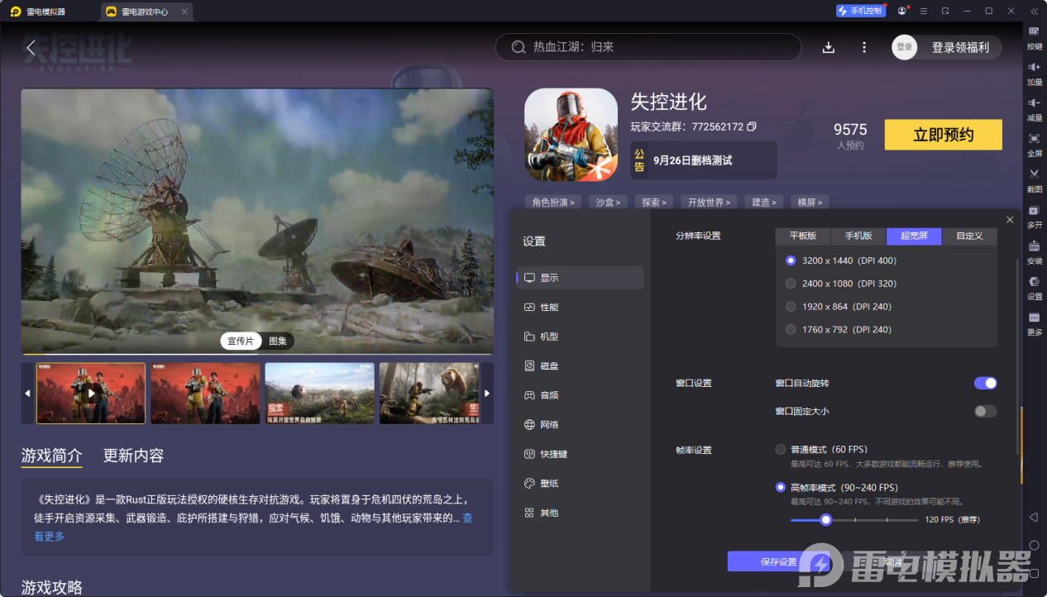The image size is (1047, 597).
Task: Expand the 角色扮演 tag
Action: [x=553, y=203]
